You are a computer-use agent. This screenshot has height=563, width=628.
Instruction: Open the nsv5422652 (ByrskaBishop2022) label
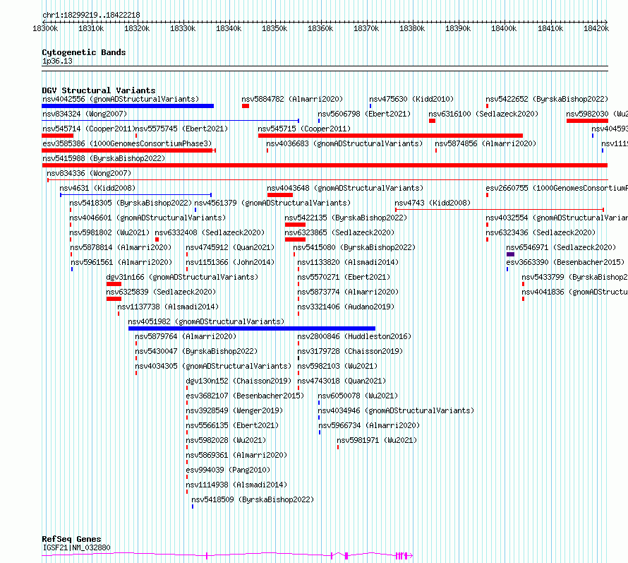click(x=547, y=99)
